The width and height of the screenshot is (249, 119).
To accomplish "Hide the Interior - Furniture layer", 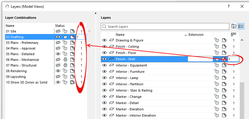I will pos(104,72).
